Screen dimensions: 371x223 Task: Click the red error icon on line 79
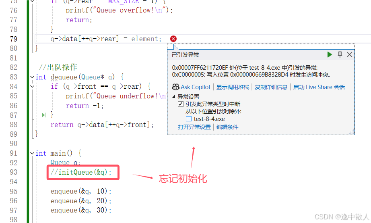click(173, 39)
